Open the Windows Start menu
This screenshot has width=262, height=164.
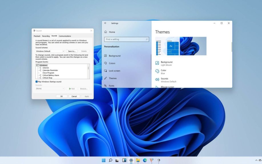click(x=104, y=160)
